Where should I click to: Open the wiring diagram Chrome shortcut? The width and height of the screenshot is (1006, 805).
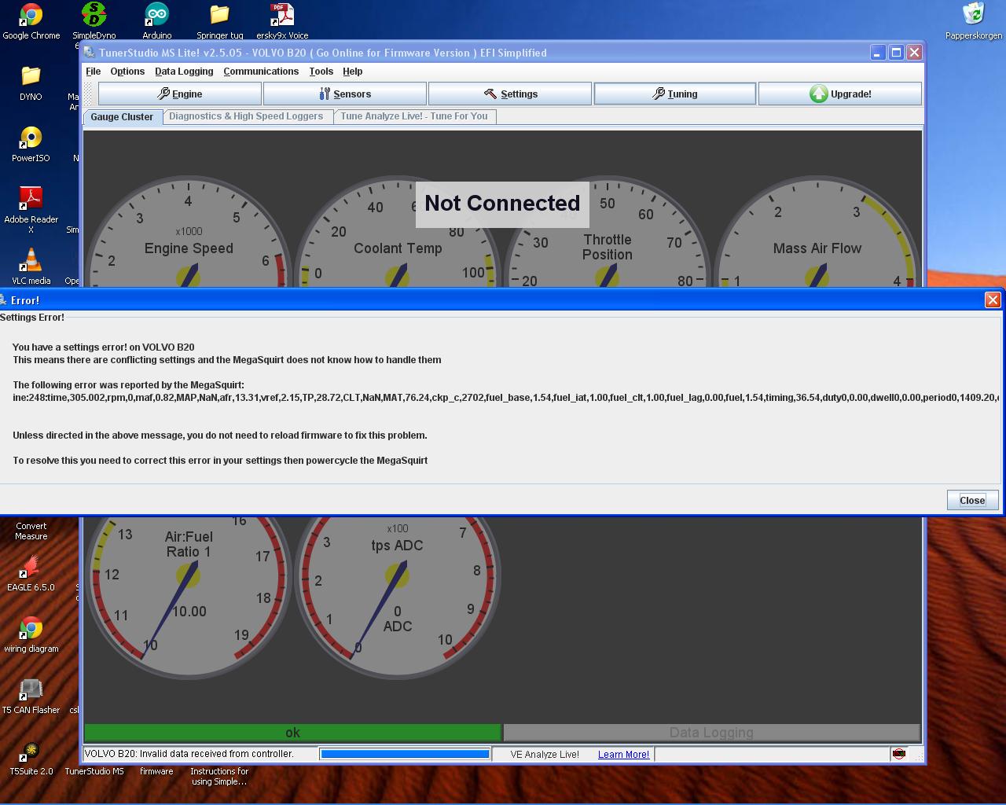click(x=31, y=634)
